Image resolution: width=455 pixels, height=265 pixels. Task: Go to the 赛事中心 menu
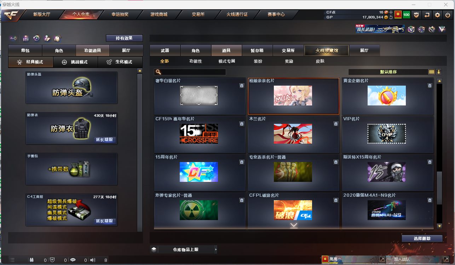click(x=276, y=15)
